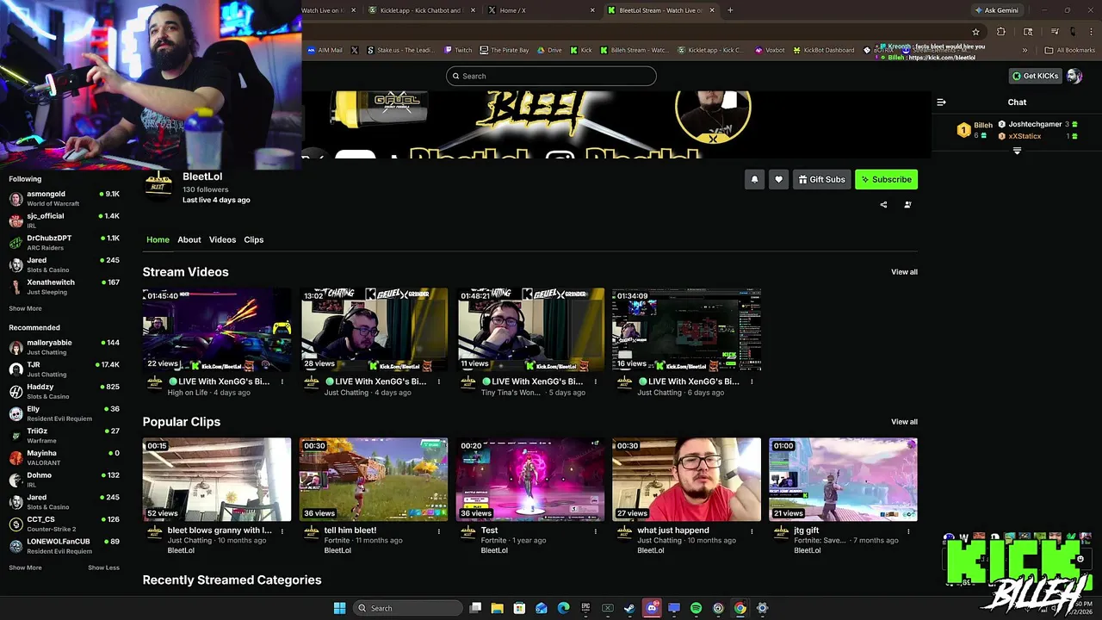This screenshot has height=620, width=1102.
Task: Open options menu for High on Life video
Action: point(282,381)
